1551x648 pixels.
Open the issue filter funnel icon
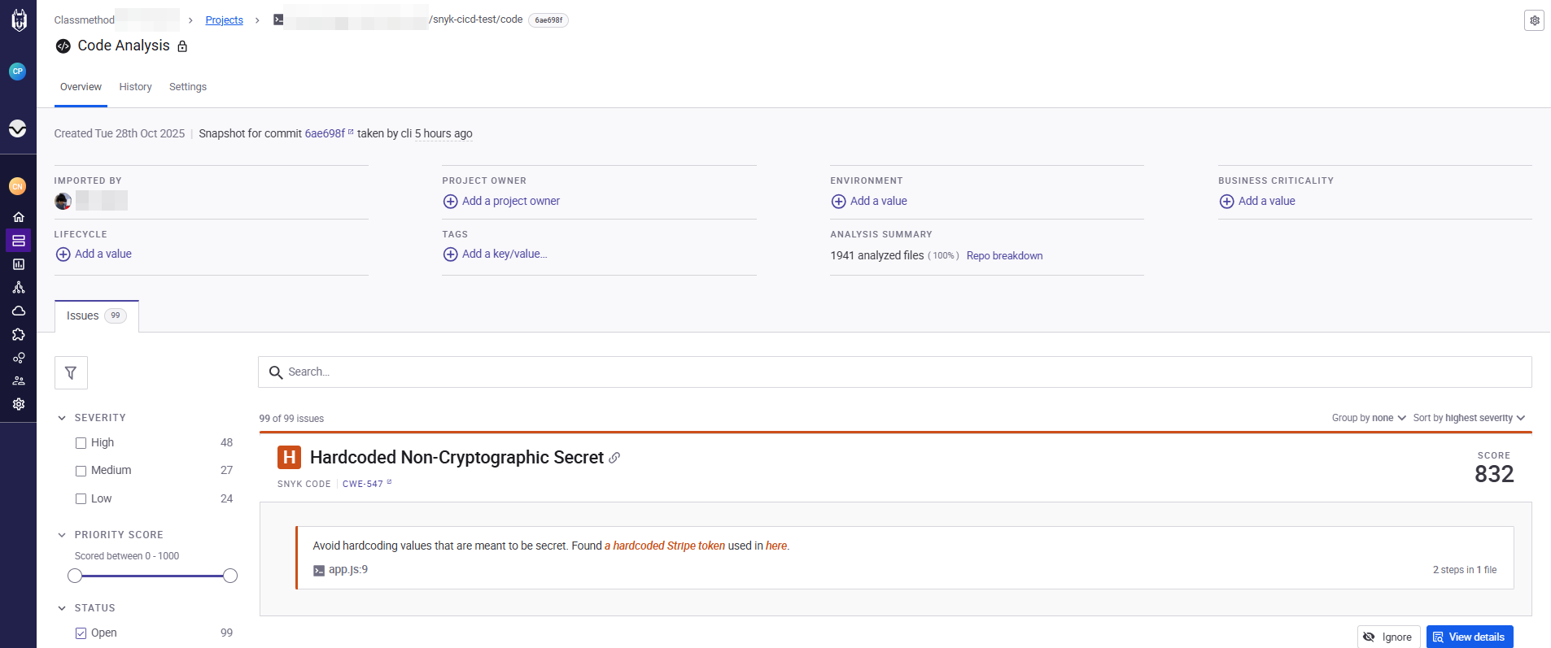(x=71, y=372)
